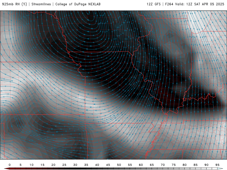
Task: Click the '75' label on color scale
Action: coord(174,165)
